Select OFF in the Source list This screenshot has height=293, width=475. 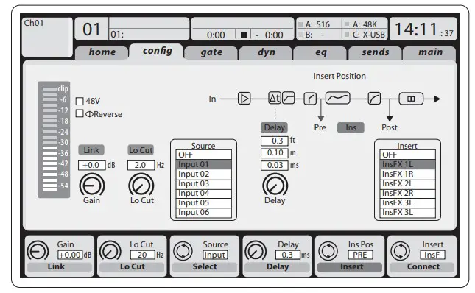(203, 155)
